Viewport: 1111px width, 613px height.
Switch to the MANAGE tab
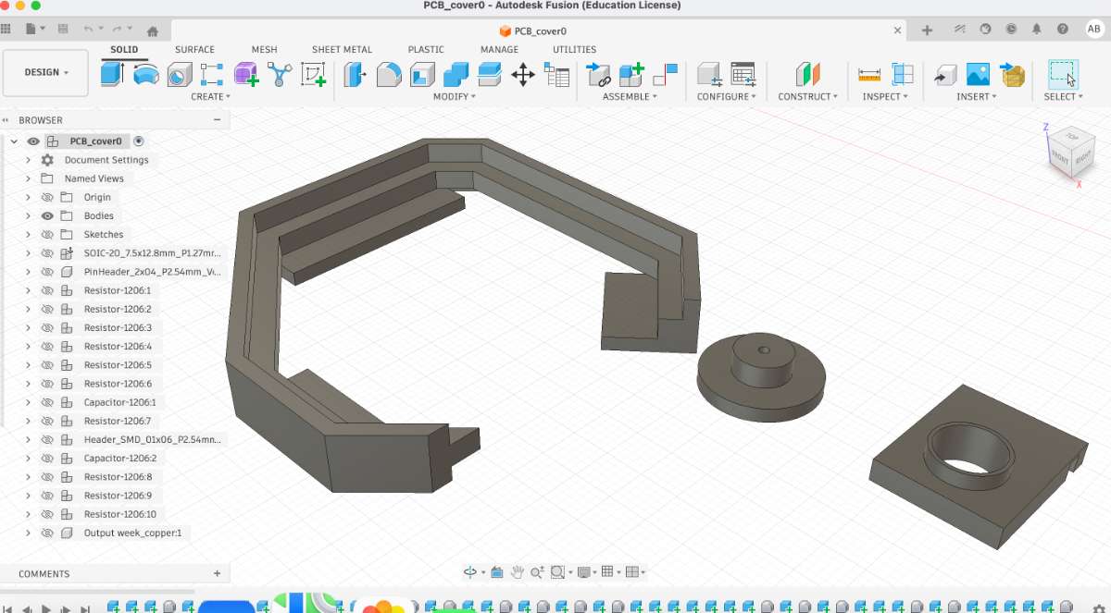point(499,50)
